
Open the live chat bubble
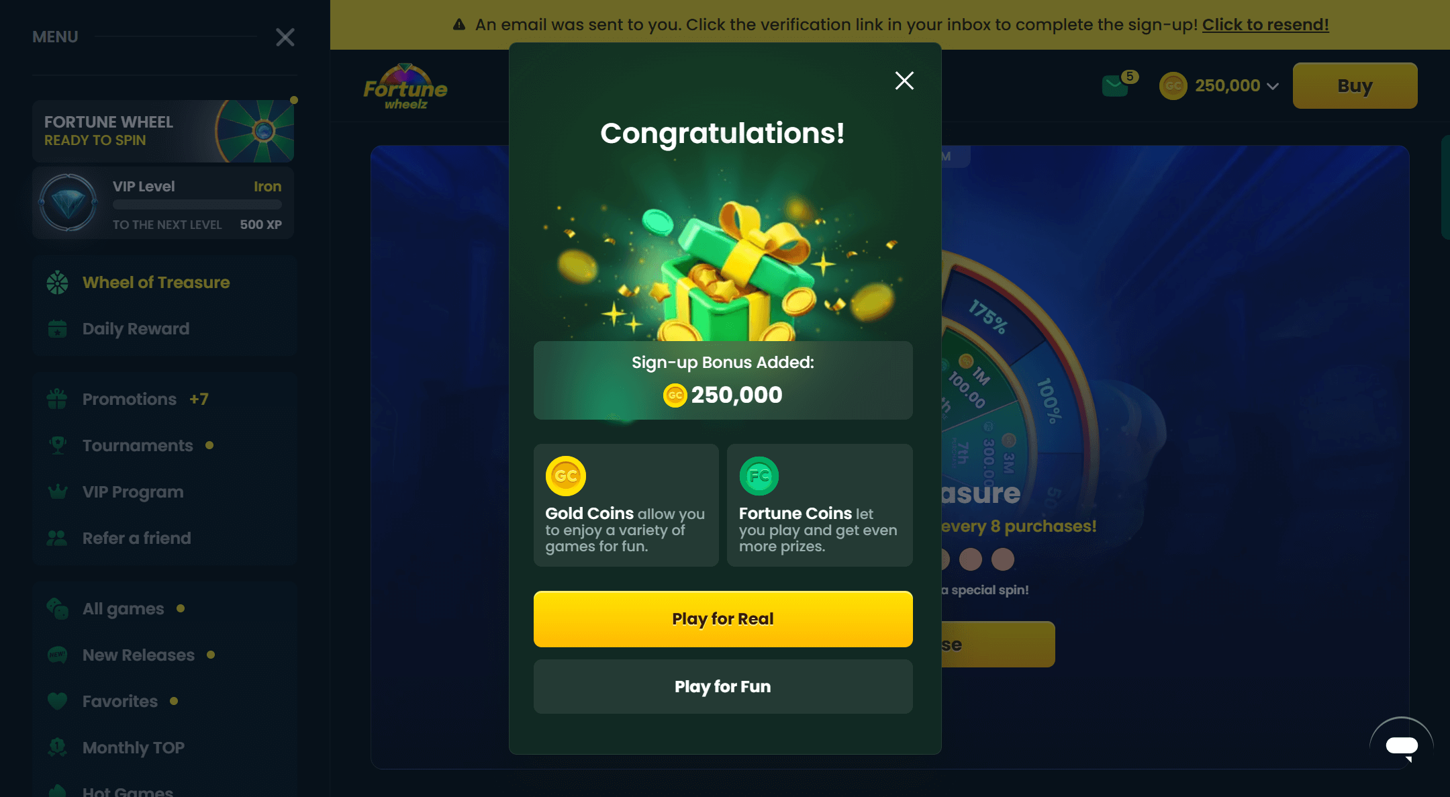[1402, 746]
